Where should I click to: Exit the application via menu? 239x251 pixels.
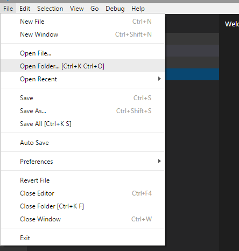coord(83,238)
